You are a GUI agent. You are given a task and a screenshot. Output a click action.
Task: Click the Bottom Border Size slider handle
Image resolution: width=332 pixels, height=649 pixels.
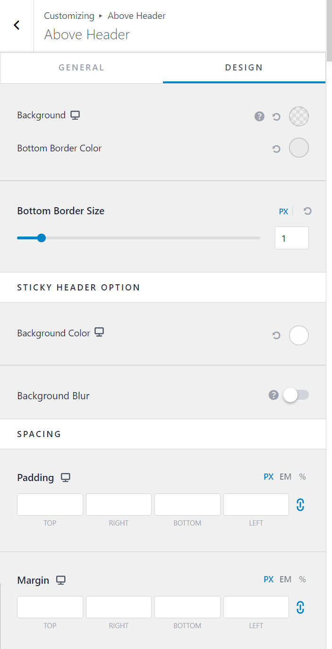pyautogui.click(x=42, y=238)
